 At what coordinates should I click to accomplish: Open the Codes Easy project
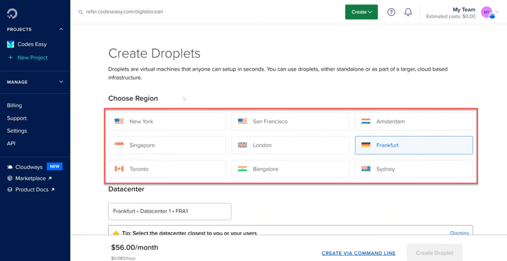coord(32,44)
